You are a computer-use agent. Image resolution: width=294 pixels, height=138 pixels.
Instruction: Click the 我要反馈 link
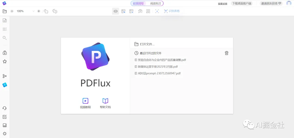(223, 4)
